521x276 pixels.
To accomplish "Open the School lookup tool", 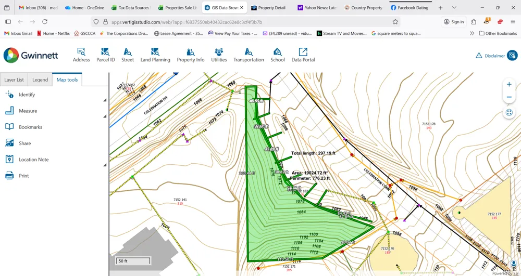I will tap(278, 55).
